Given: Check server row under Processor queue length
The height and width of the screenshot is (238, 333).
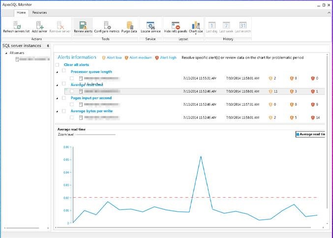Looking at the screenshot, I should (72, 78).
